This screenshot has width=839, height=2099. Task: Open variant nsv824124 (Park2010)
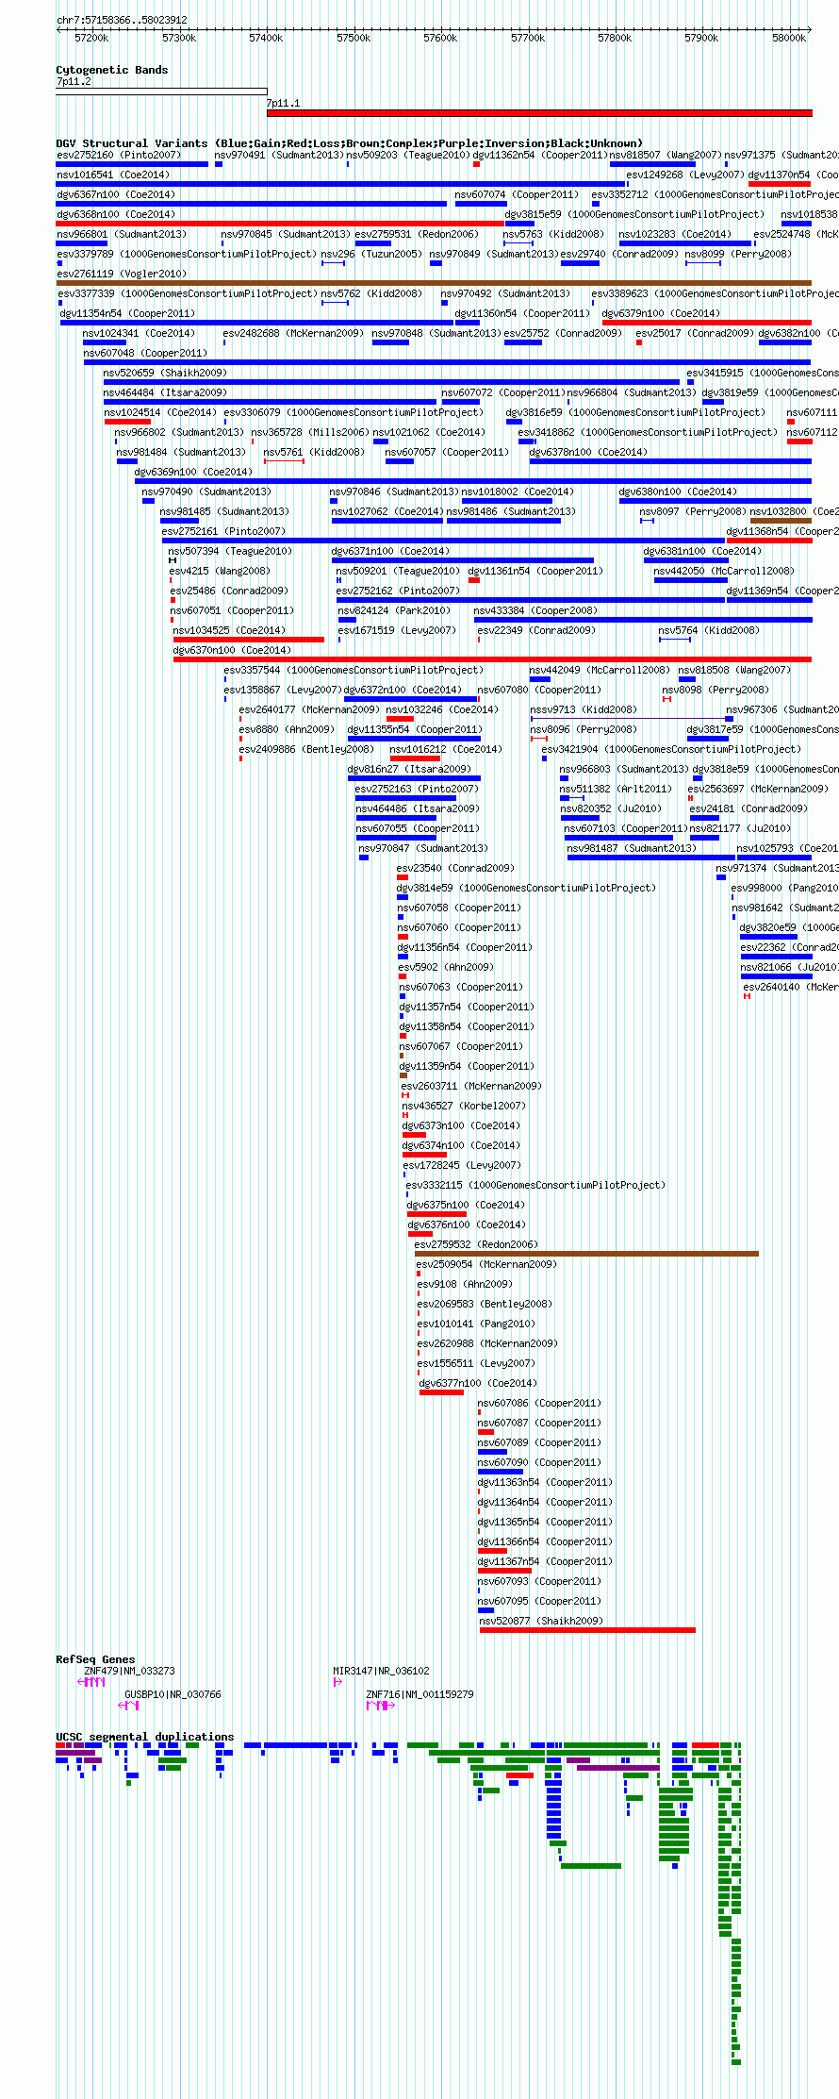[395, 610]
